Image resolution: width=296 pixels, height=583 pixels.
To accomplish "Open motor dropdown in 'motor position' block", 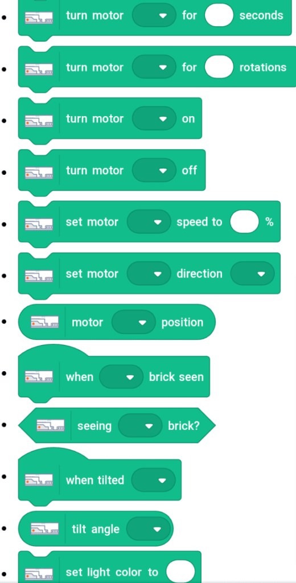I will tap(134, 322).
